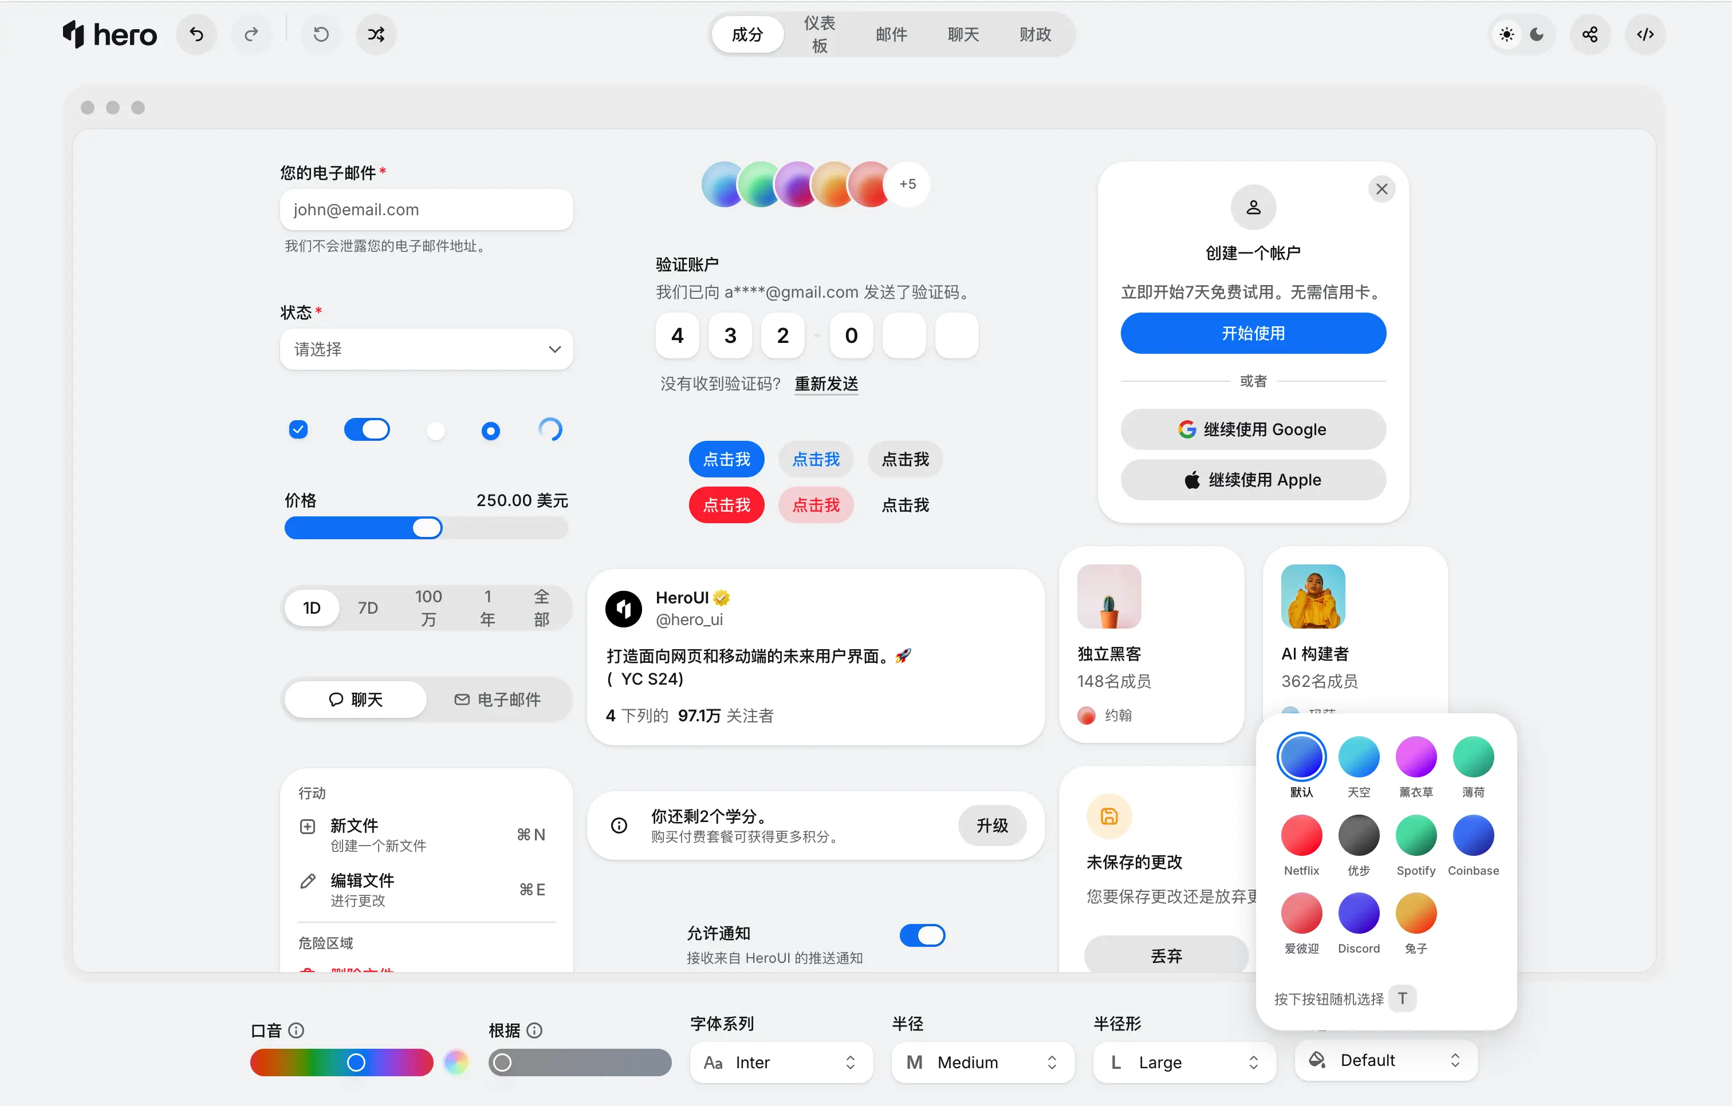Switch to the 聊天 top tab
This screenshot has width=1732, height=1106.
coord(963,34)
